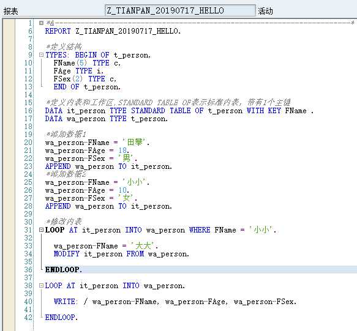Click line number 31 in the gutter

pyautogui.click(x=29, y=230)
